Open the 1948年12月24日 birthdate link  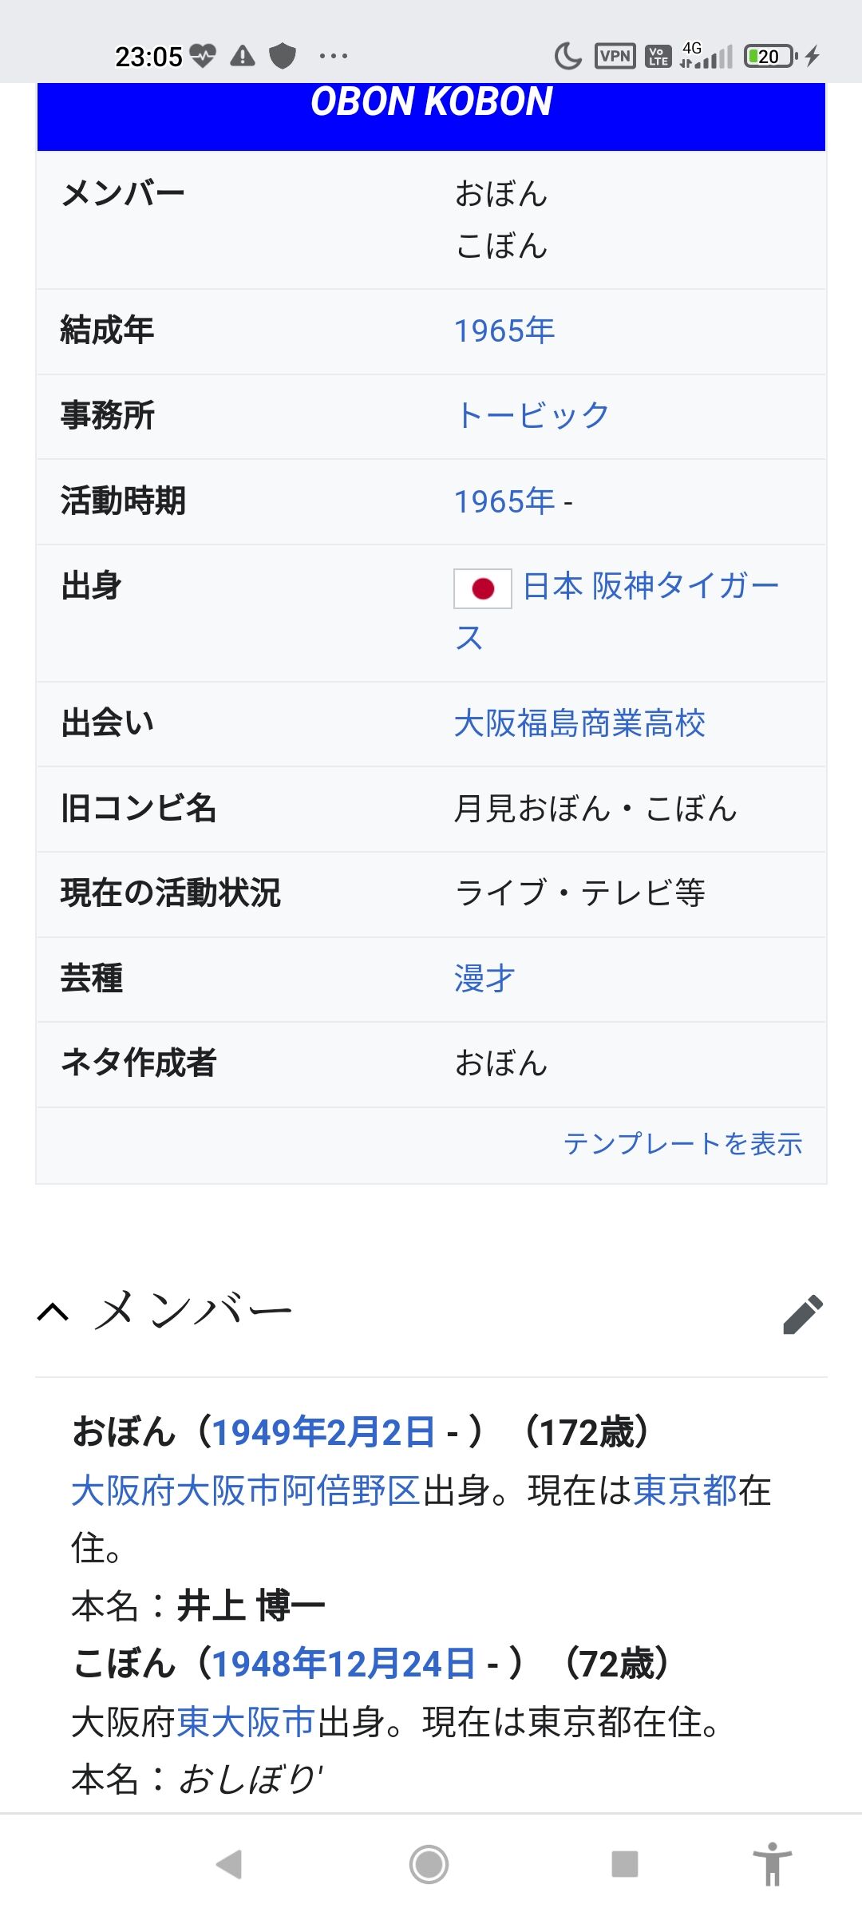343,1664
